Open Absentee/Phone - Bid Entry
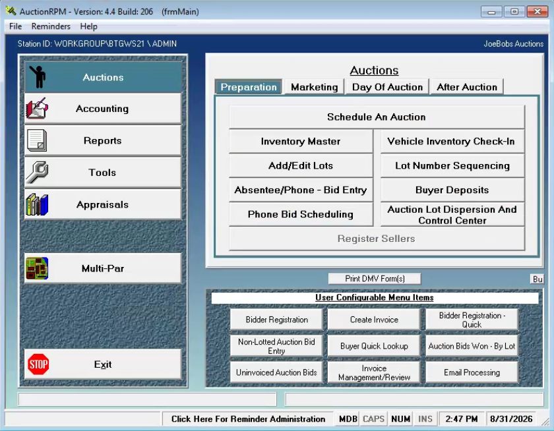The image size is (554, 431). [301, 190]
